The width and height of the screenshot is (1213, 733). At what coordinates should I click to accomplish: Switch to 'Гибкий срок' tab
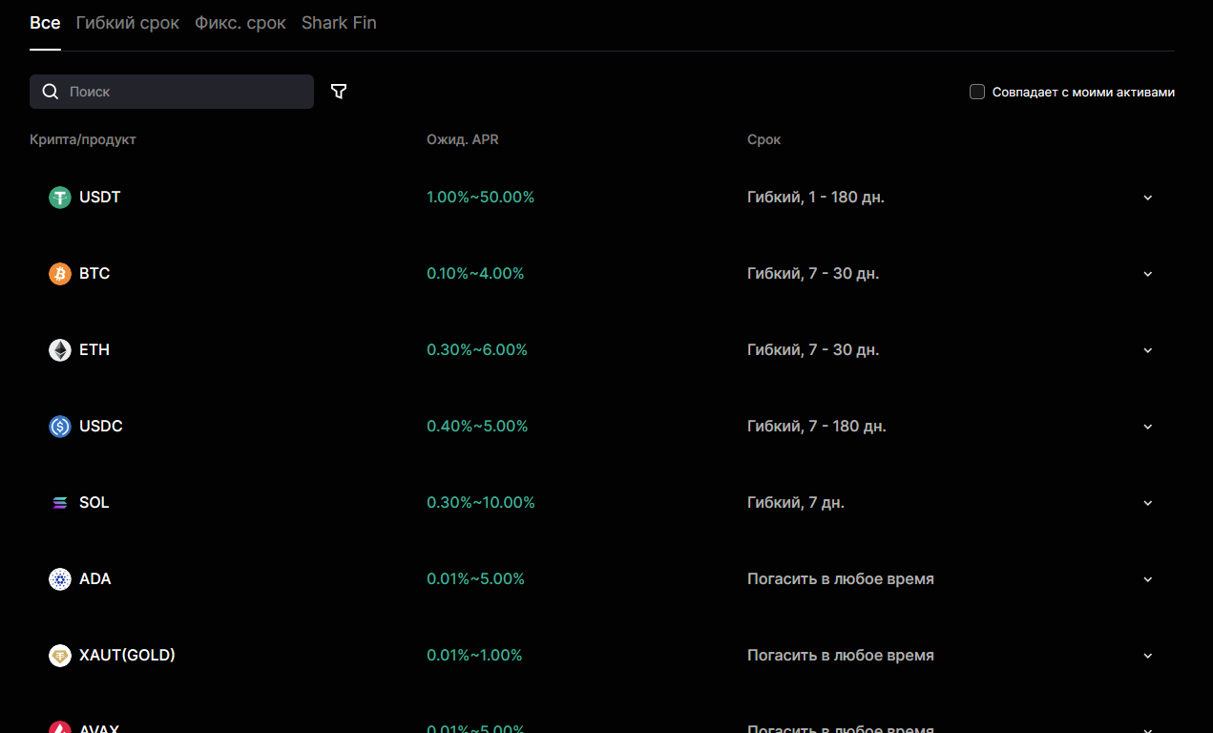(x=128, y=23)
